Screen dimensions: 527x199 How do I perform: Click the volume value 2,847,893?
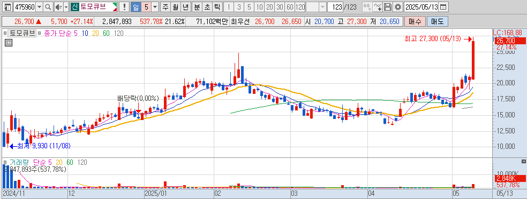click(x=117, y=22)
